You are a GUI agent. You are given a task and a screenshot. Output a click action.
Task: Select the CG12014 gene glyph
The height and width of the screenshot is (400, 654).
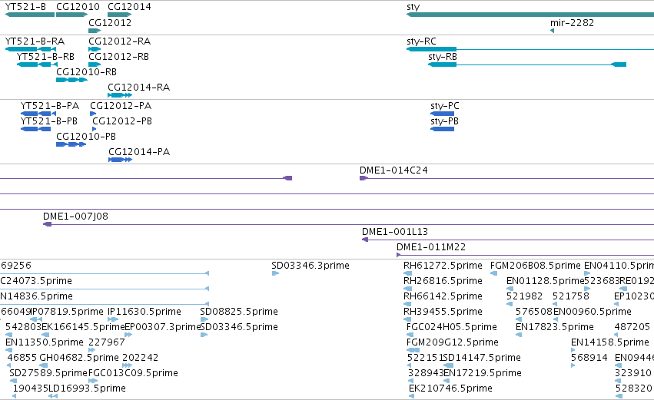click(120, 15)
